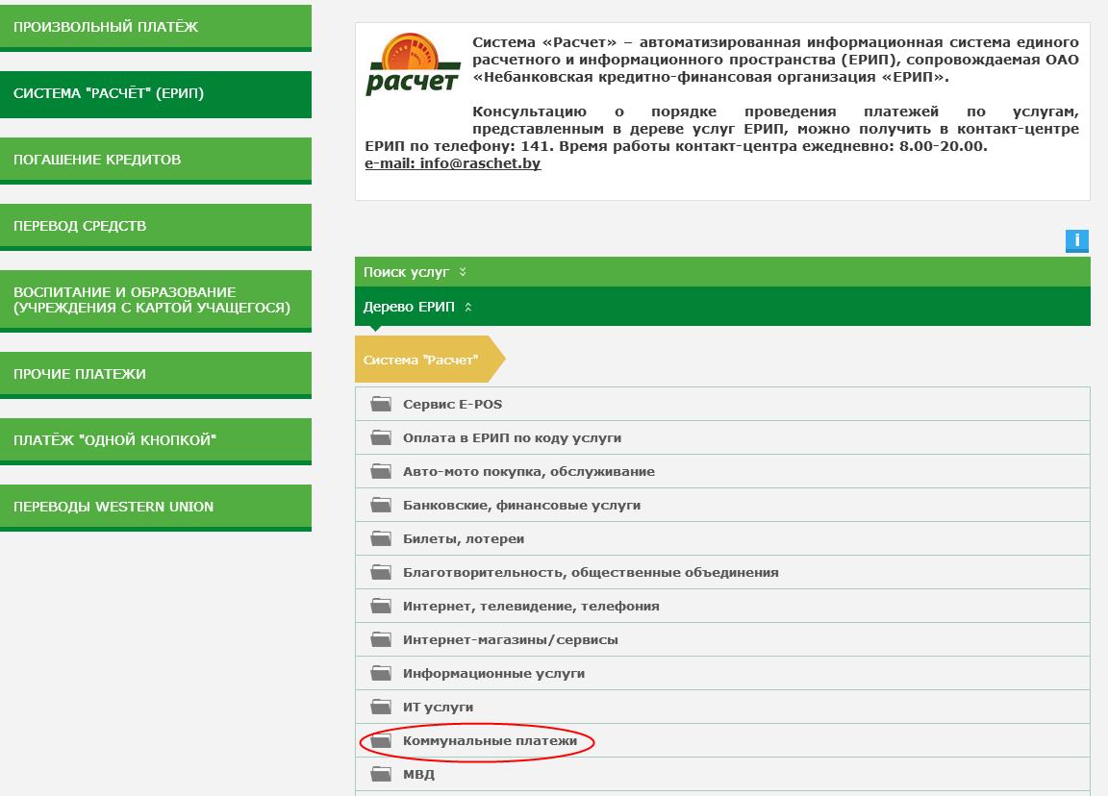The width and height of the screenshot is (1108, 796).
Task: Click folder icon next to ИТ услуги
Action: pos(381,707)
